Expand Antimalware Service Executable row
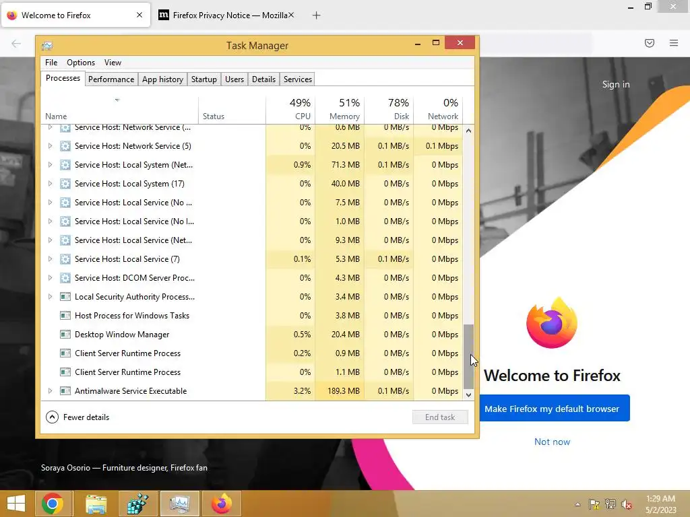690x517 pixels. [x=50, y=391]
